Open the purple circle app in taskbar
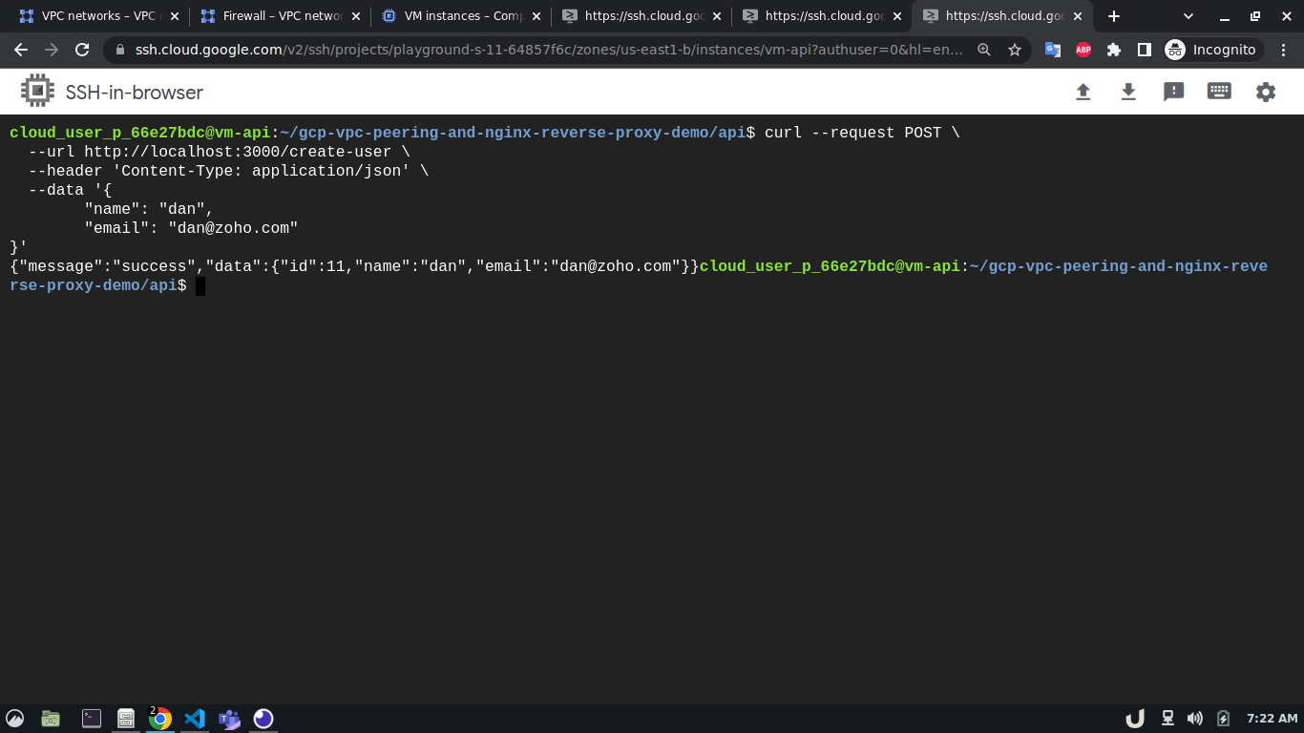Screen dimensions: 1304x733 (x=263, y=719)
